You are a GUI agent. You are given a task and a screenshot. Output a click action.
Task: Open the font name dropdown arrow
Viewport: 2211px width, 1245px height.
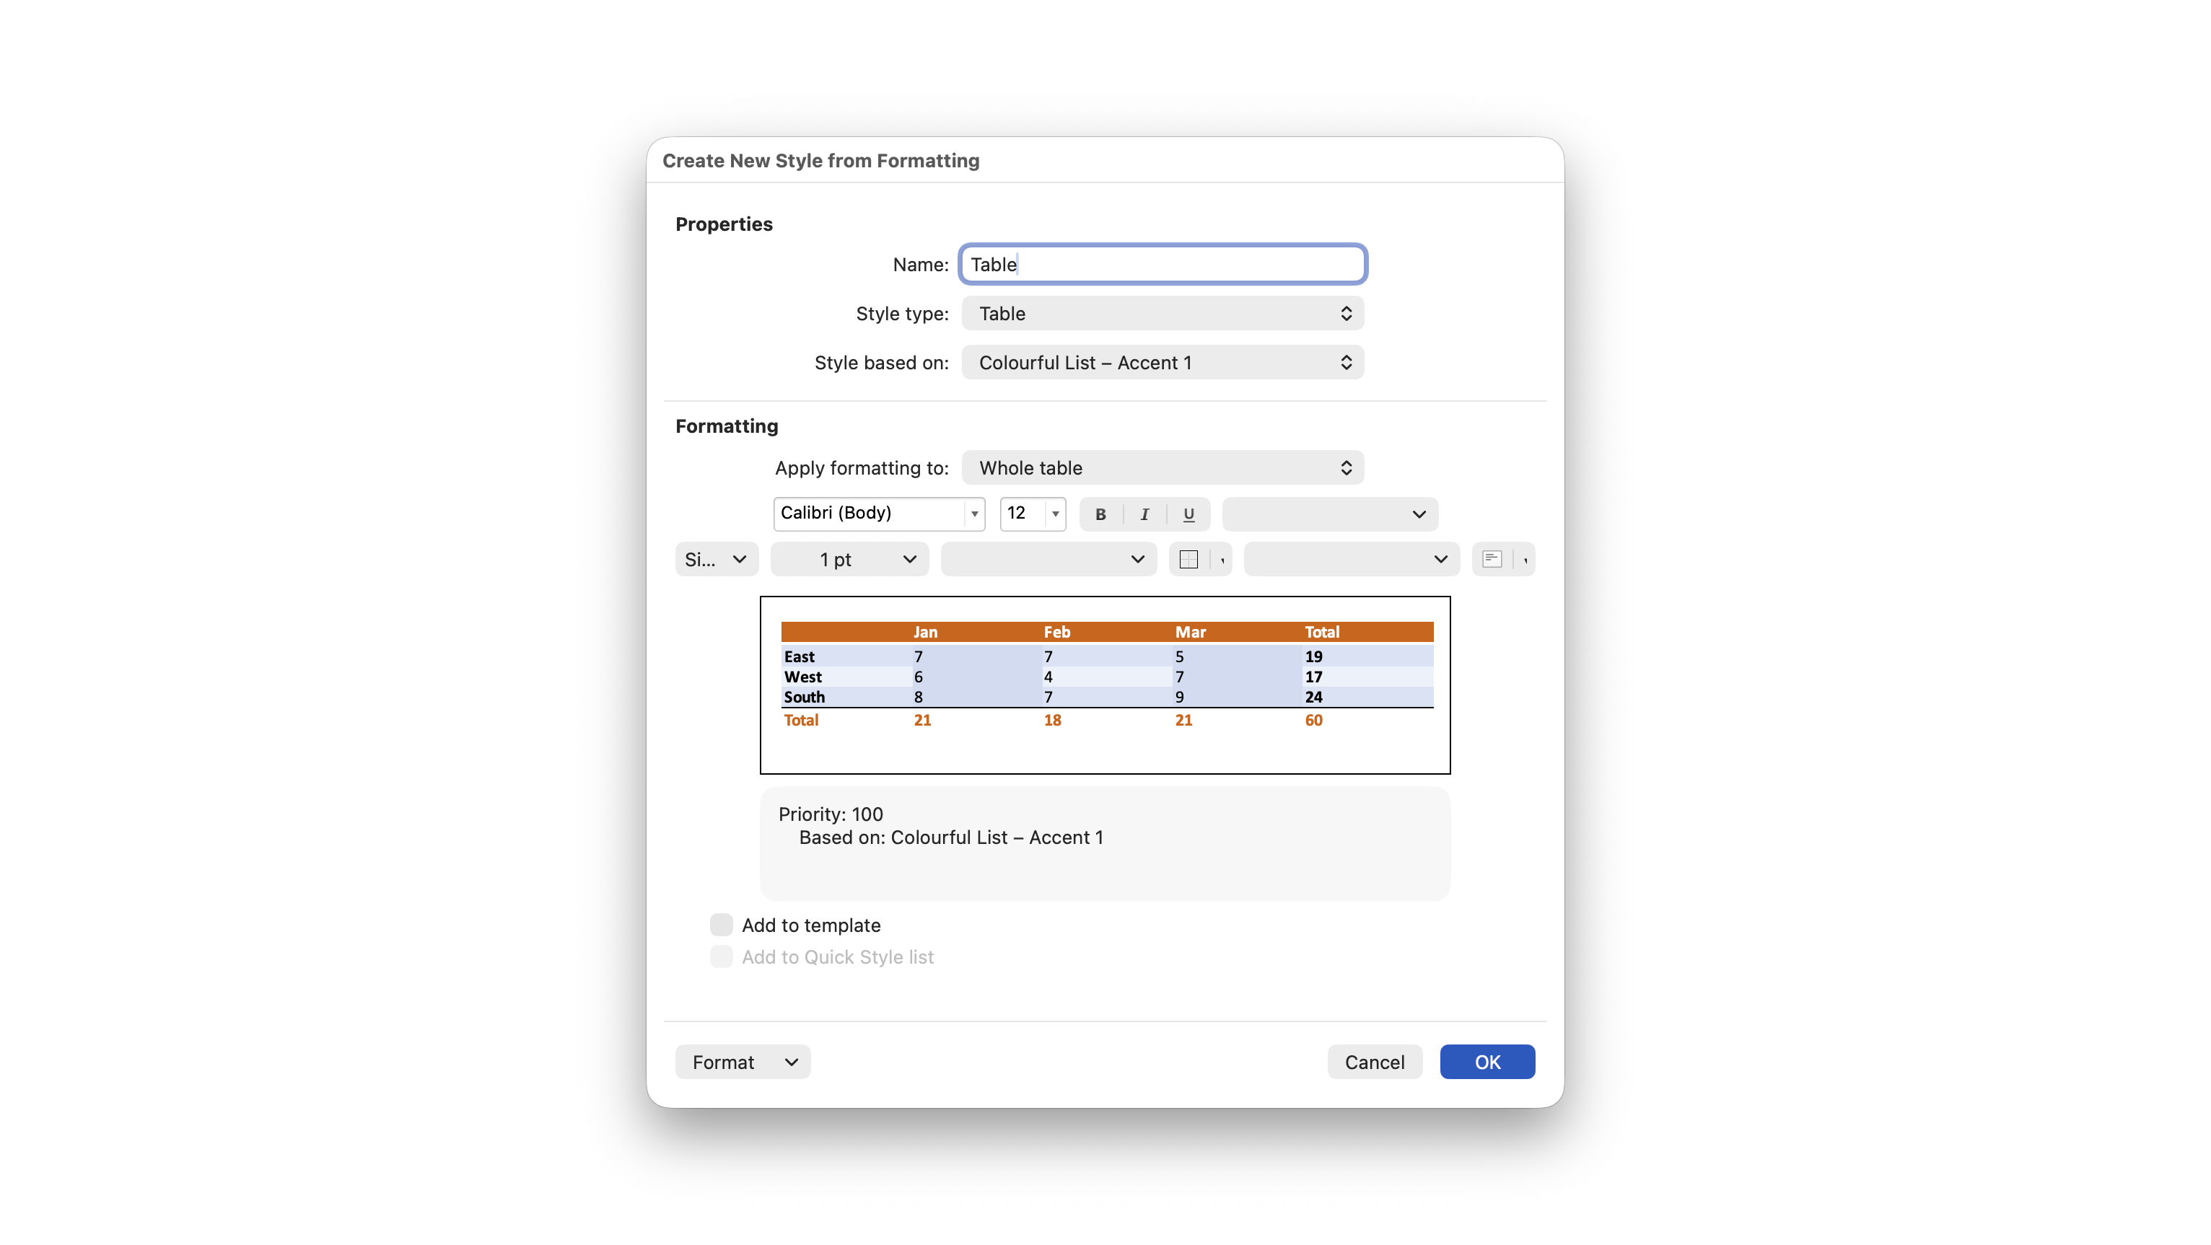(974, 514)
